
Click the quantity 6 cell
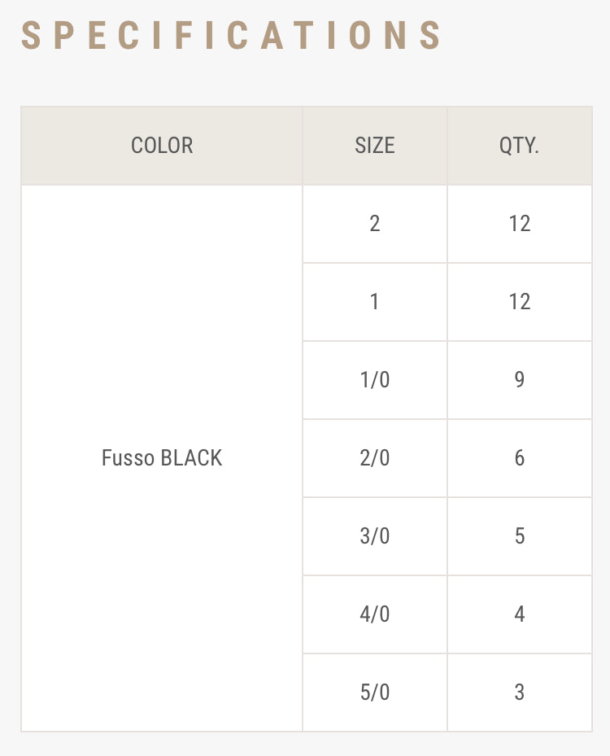click(x=520, y=458)
